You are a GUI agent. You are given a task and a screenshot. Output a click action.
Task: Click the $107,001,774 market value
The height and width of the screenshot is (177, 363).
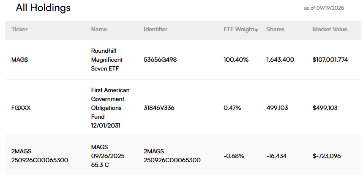[x=330, y=60]
